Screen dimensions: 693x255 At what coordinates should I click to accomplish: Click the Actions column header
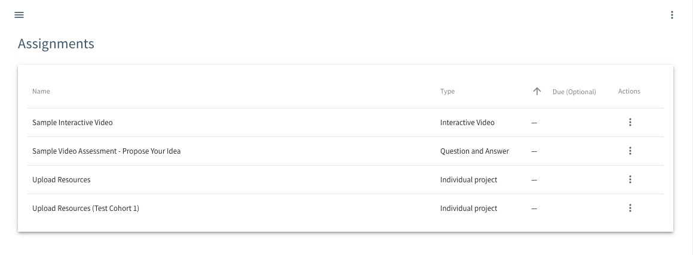[629, 92]
